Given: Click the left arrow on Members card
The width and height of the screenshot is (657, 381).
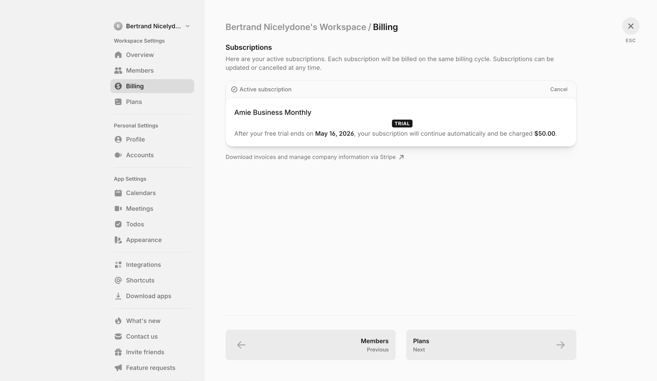Looking at the screenshot, I should click(x=241, y=345).
